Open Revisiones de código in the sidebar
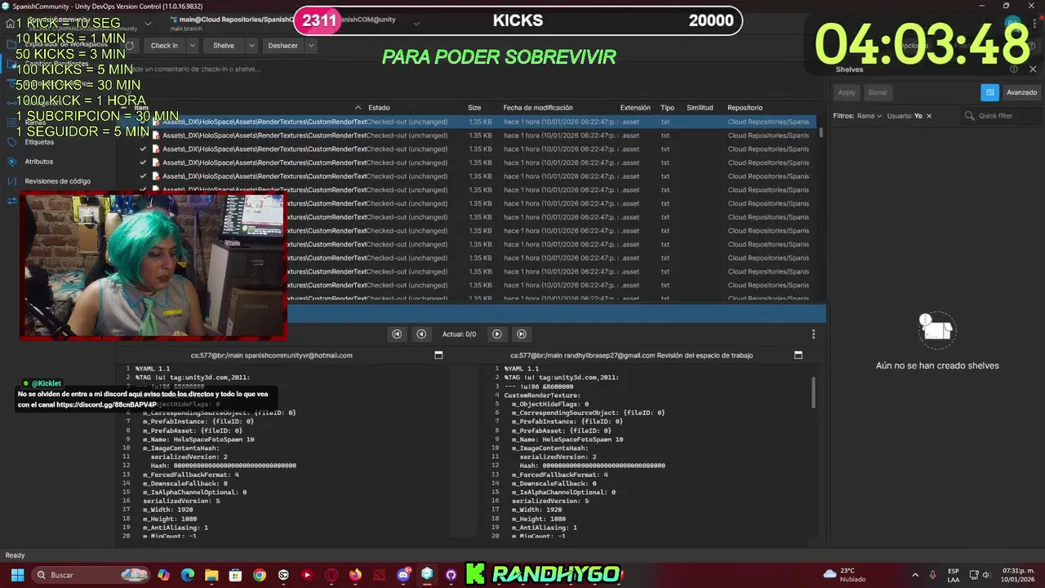This screenshot has height=588, width=1045. click(x=58, y=181)
